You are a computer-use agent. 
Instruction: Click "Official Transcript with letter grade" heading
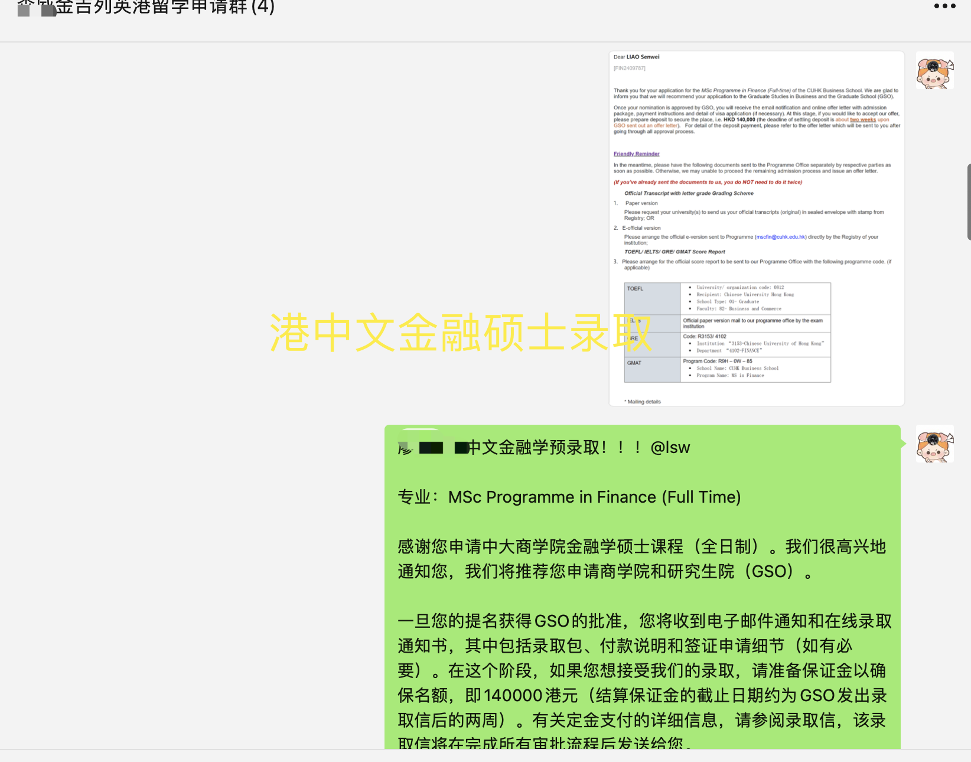pos(689,193)
